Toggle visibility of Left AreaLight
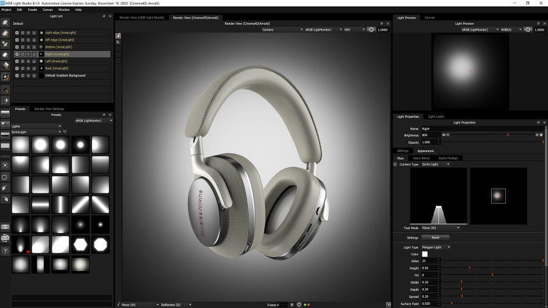The height and width of the screenshot is (308, 548). [17, 61]
